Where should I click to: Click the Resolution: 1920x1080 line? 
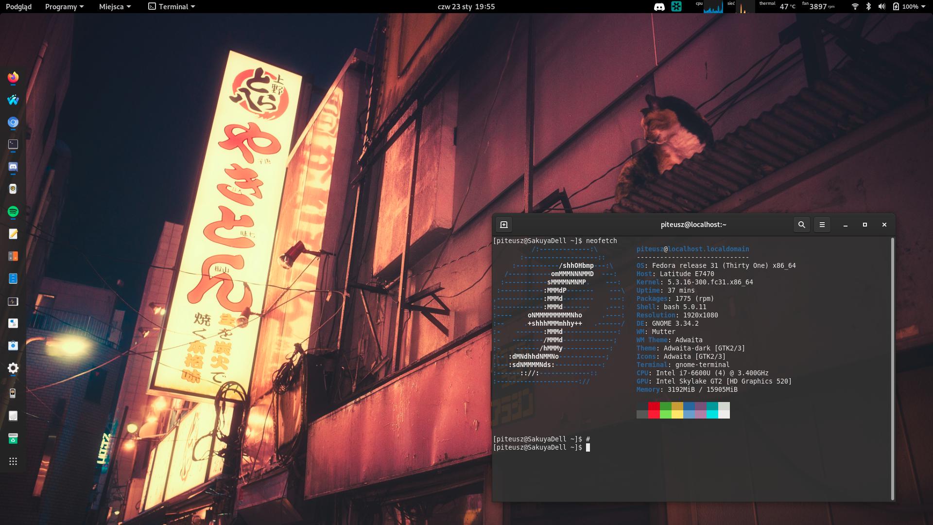pyautogui.click(x=677, y=315)
